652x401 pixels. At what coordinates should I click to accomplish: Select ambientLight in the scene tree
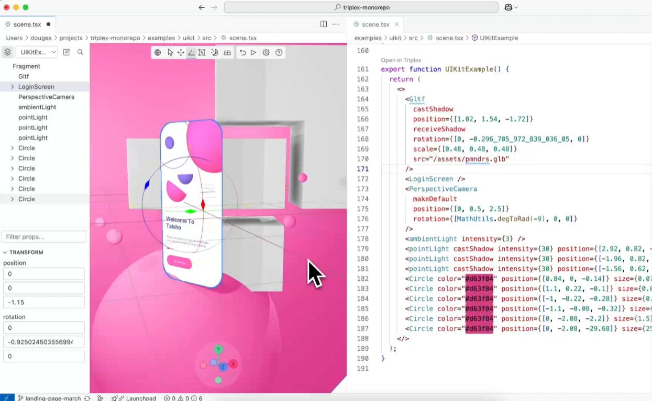pyautogui.click(x=37, y=107)
